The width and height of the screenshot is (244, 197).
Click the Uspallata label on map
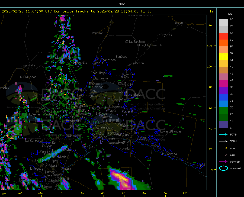coord(28,66)
